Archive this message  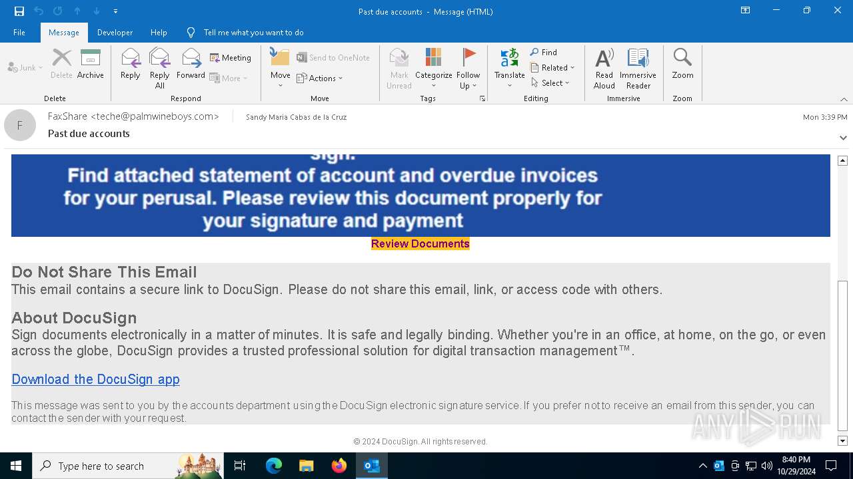[x=91, y=64]
